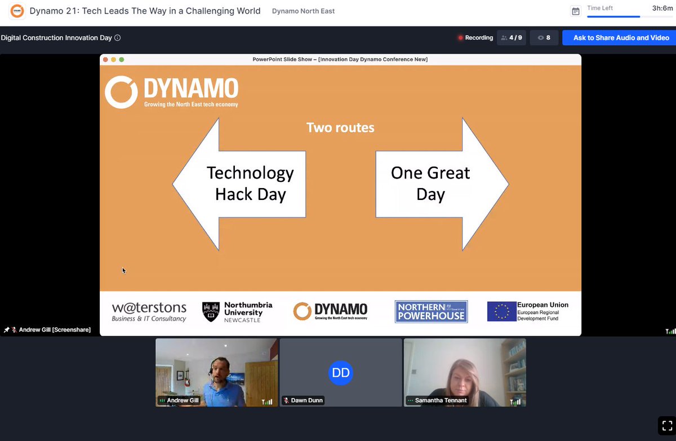Image resolution: width=676 pixels, height=441 pixels.
Task: Select Samantha Tennant's video thumbnail
Action: coord(465,372)
